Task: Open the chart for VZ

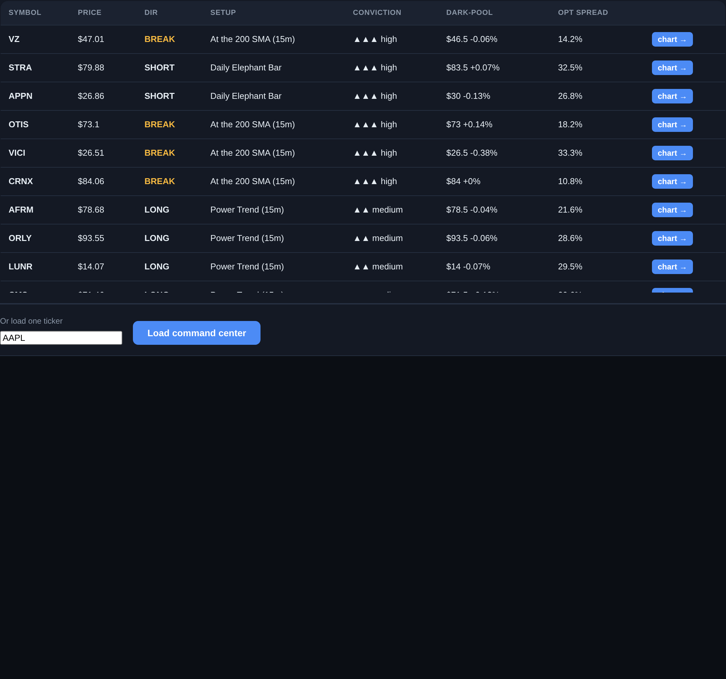Action: 672,39
